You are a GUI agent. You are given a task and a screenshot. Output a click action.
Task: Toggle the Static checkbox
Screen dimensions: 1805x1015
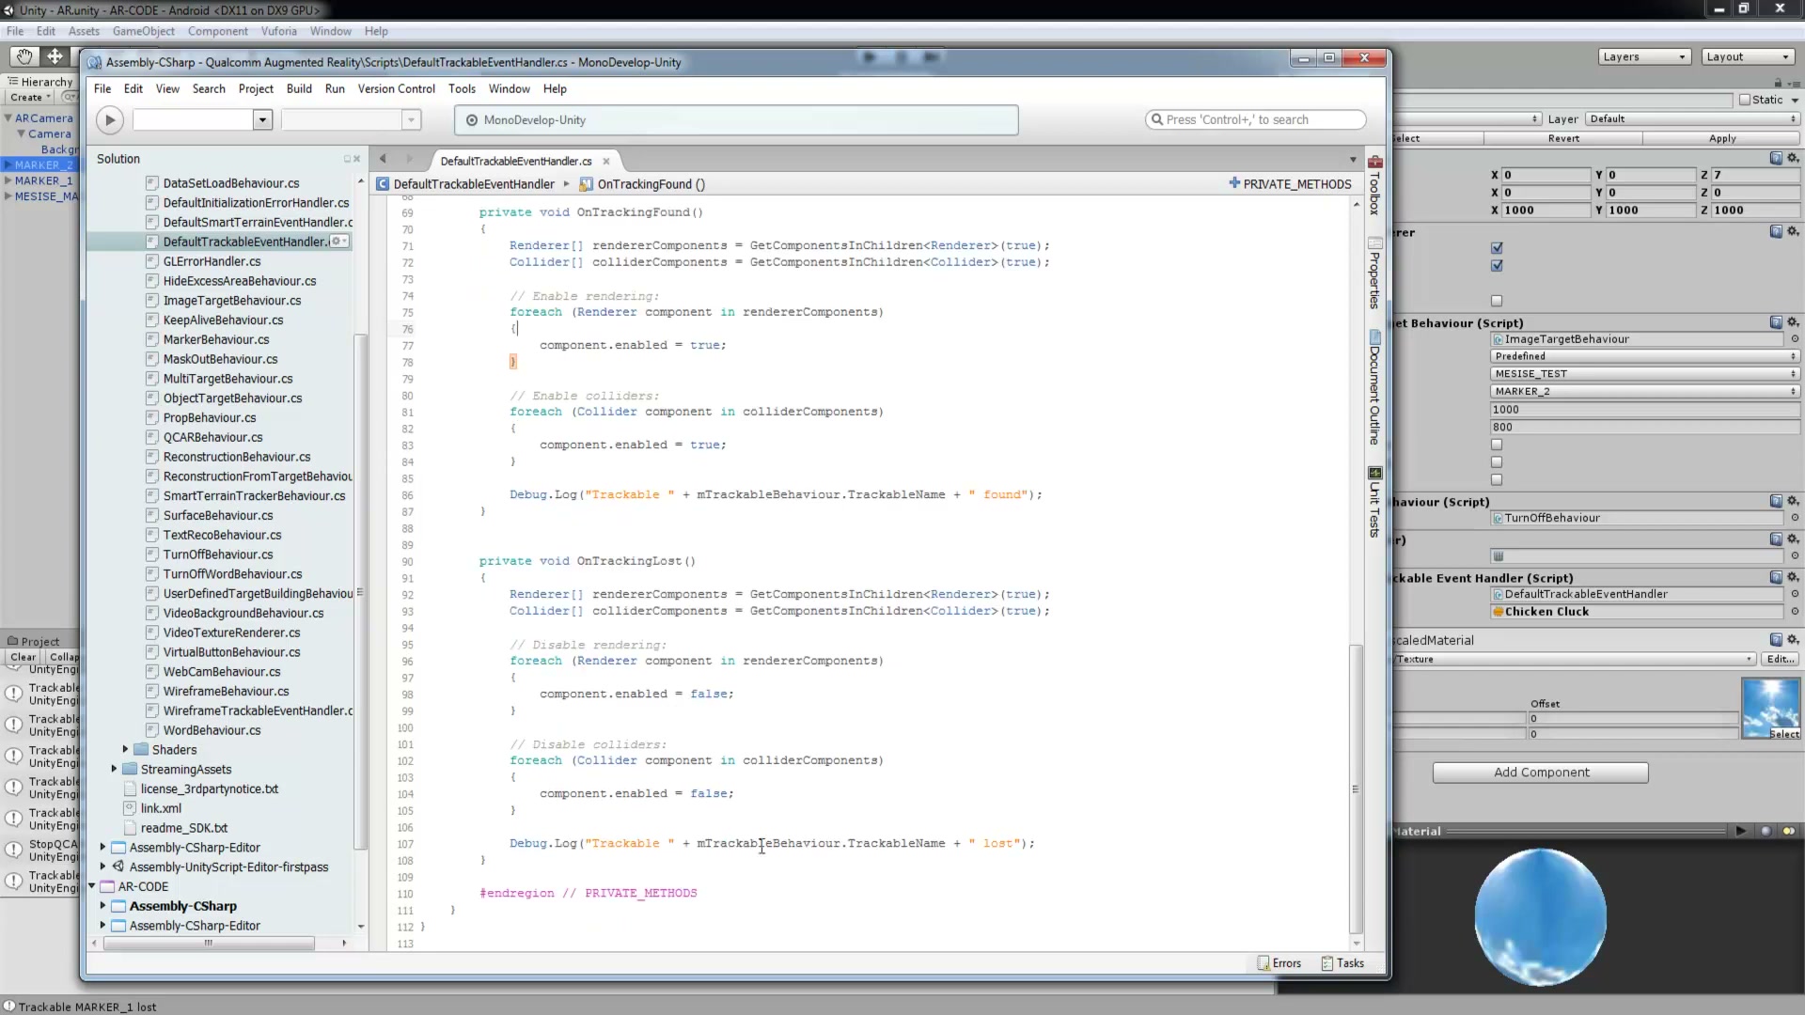(1745, 100)
